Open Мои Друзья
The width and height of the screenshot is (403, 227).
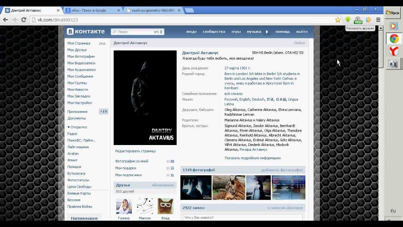77,50
